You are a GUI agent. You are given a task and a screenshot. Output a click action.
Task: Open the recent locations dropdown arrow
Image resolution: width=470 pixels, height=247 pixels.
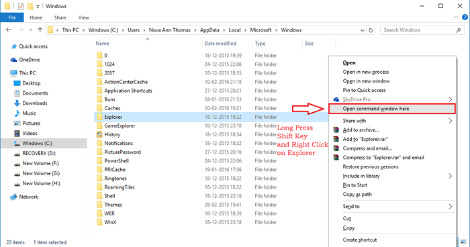pos(31,30)
